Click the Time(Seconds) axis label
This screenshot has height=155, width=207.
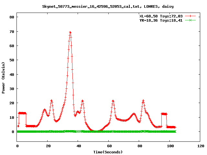(x=108, y=152)
